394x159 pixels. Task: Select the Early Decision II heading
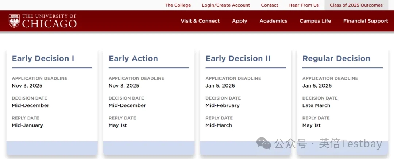[238, 58]
